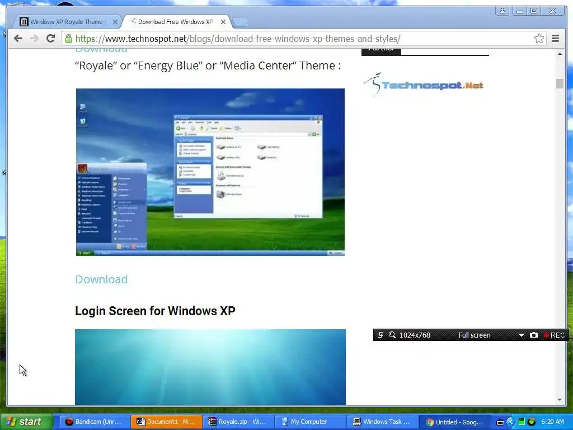Expand Bandicam Full screen dropdown arrow
This screenshot has width=573, height=430.
coord(522,335)
